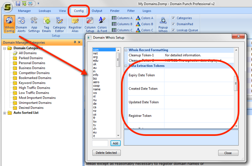Select Columns C layout
This screenshot has width=252, height=166.
[x=122, y=30]
